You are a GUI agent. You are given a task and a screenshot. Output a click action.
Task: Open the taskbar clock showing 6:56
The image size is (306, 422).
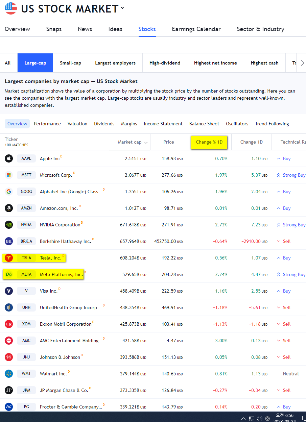point(285,418)
